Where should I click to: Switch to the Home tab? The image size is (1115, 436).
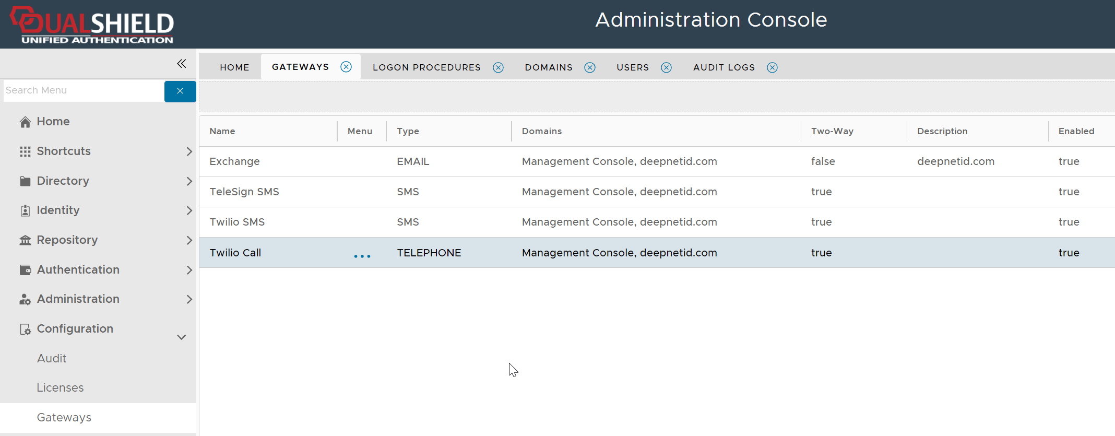234,67
